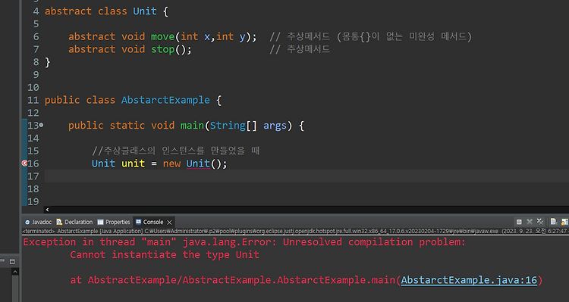Click 'String' type in main signature

(228, 126)
